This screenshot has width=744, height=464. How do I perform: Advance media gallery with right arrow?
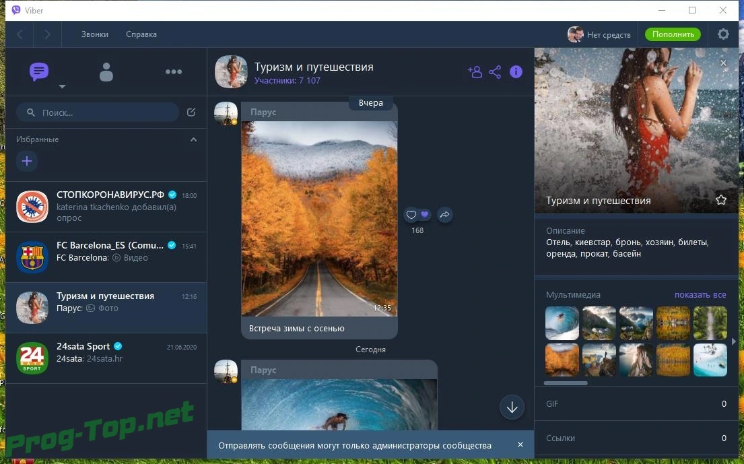tap(733, 341)
